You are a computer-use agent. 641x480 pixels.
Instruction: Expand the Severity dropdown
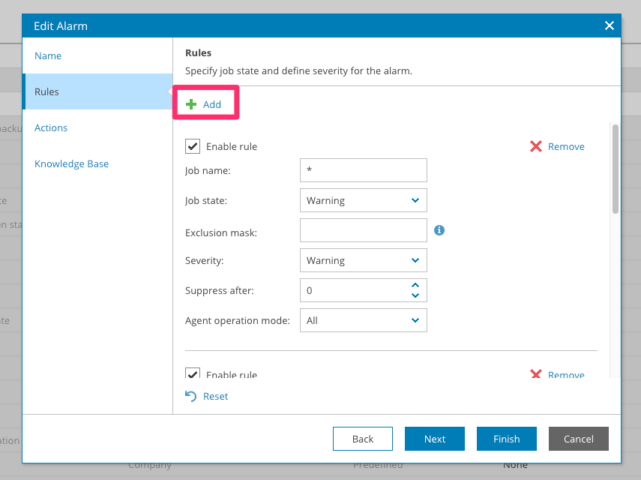click(x=363, y=260)
